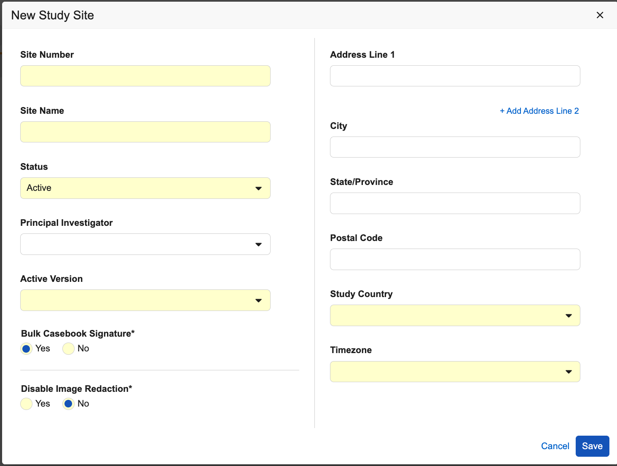
Task: Expand the Study Country dropdown
Action: (x=455, y=316)
